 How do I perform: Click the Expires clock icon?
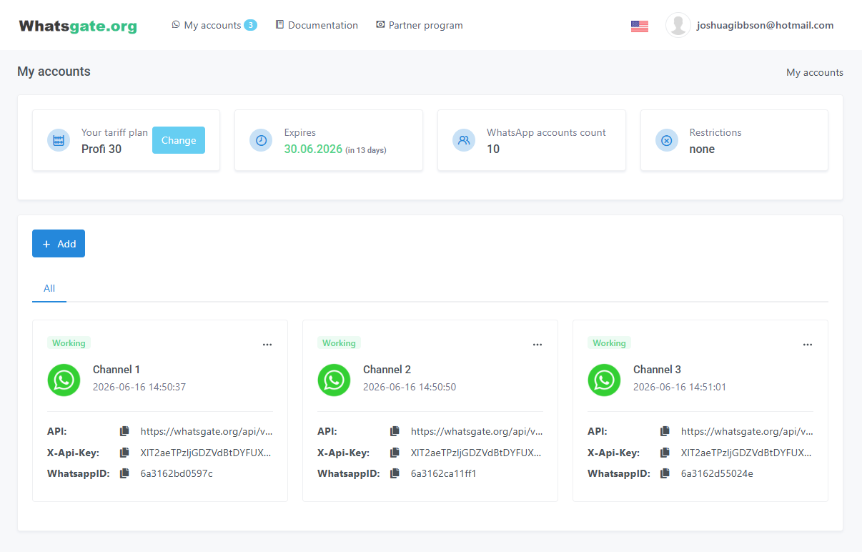[261, 140]
